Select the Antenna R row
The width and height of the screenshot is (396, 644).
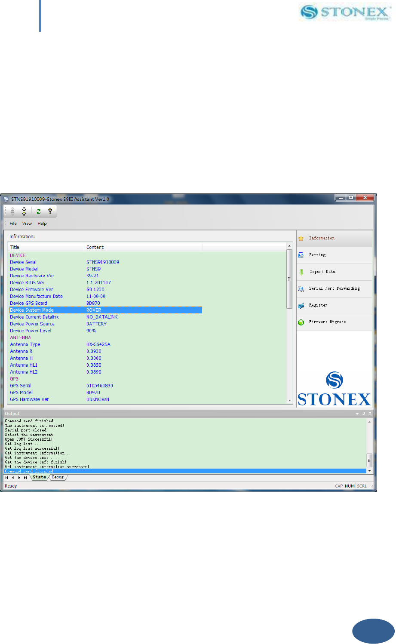pos(105,352)
